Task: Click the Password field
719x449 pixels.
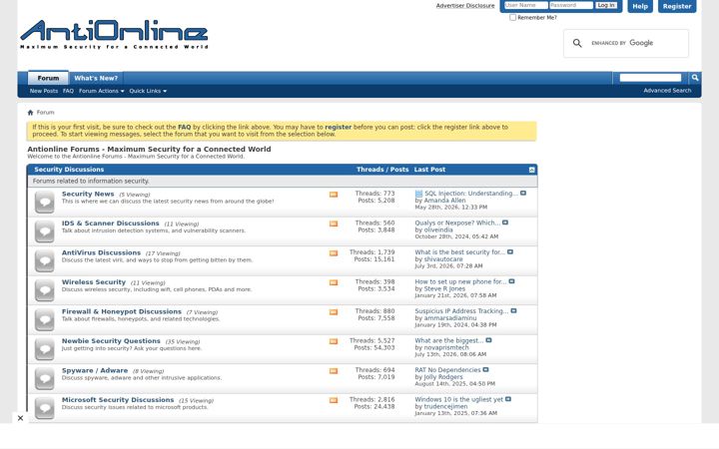Action: (571, 5)
